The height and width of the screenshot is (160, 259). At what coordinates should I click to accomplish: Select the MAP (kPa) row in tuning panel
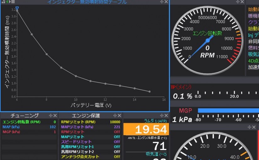pos(29,127)
